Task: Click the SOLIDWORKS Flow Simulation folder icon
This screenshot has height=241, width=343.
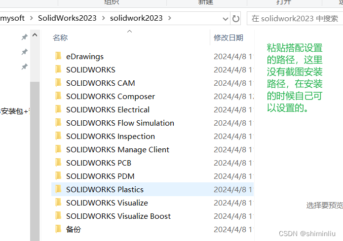Action: (x=58, y=123)
